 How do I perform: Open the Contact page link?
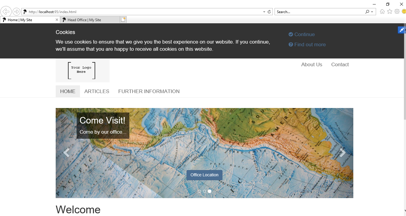(x=340, y=64)
